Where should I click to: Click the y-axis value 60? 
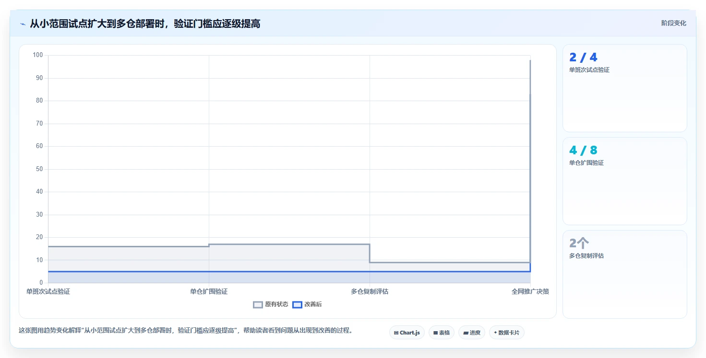point(39,146)
